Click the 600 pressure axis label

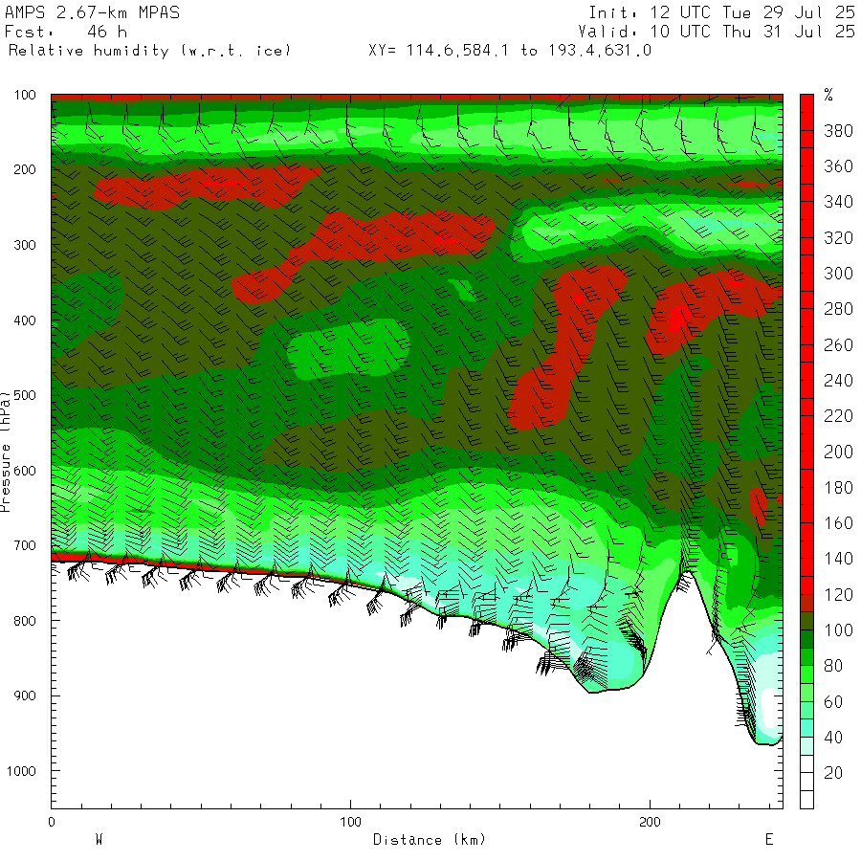[x=25, y=471]
